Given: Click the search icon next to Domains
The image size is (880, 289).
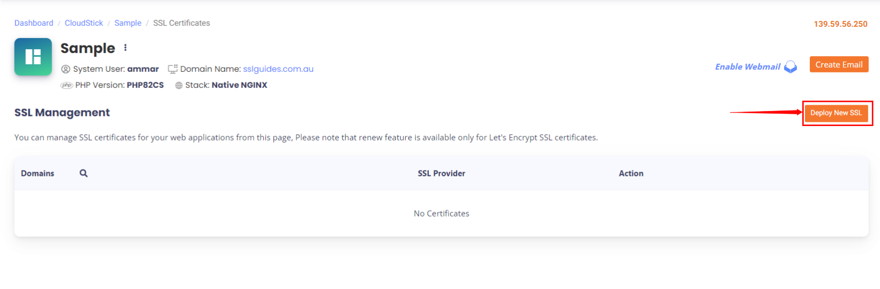Looking at the screenshot, I should click(84, 173).
